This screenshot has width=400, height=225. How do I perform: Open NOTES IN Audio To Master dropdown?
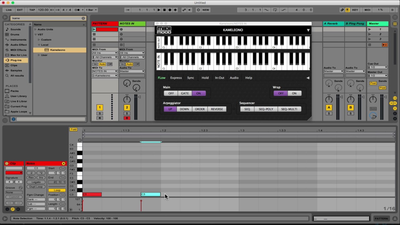(132, 71)
